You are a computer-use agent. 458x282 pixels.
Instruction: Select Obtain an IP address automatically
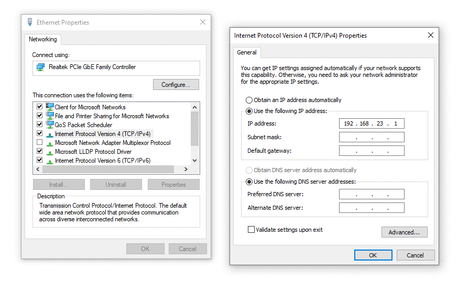coord(249,100)
